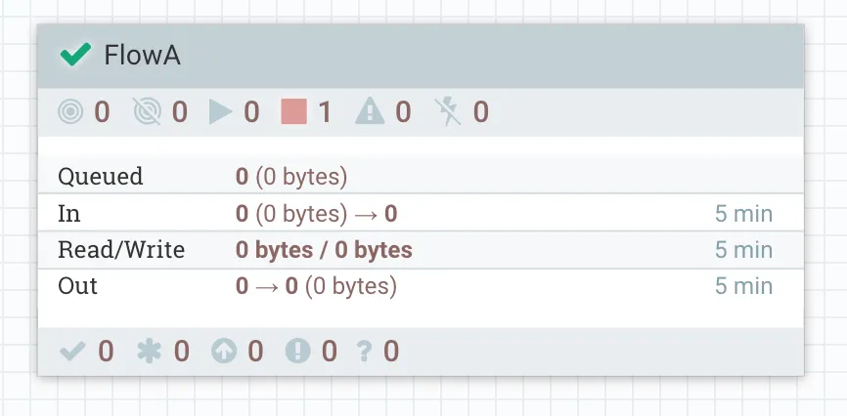Viewport: 847px width, 416px height.
Task: Select the FlowA process group title
Action: [143, 56]
